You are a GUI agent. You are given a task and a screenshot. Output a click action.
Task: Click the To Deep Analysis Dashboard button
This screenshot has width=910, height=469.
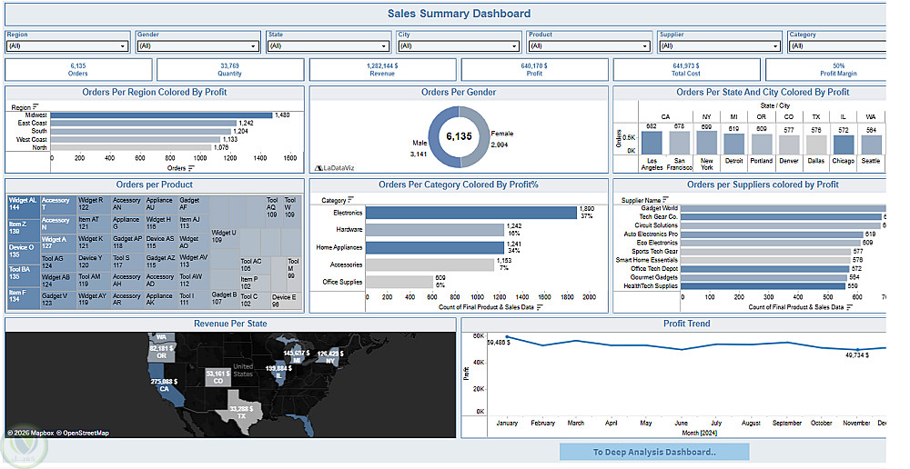(654, 453)
